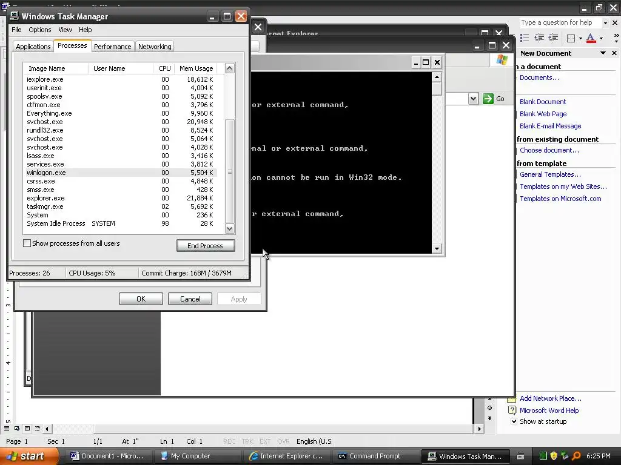Open Blank Web Page link
621x465 pixels.
pyautogui.click(x=543, y=114)
